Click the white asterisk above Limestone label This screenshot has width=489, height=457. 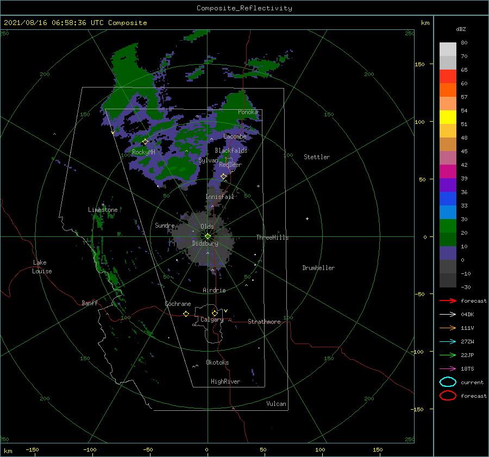(x=103, y=205)
